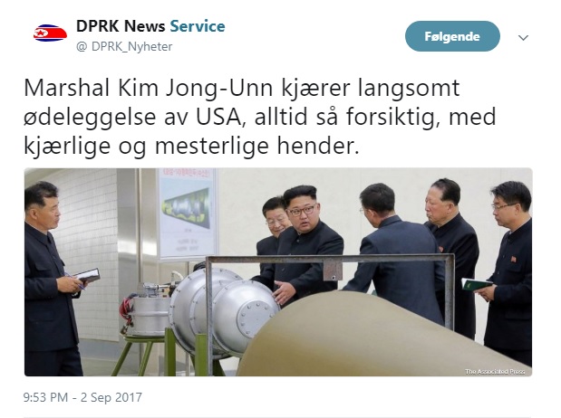Viewport: 561px width, 418px height.
Task: Expand the chevron menu beside Følgende
Action: (523, 37)
